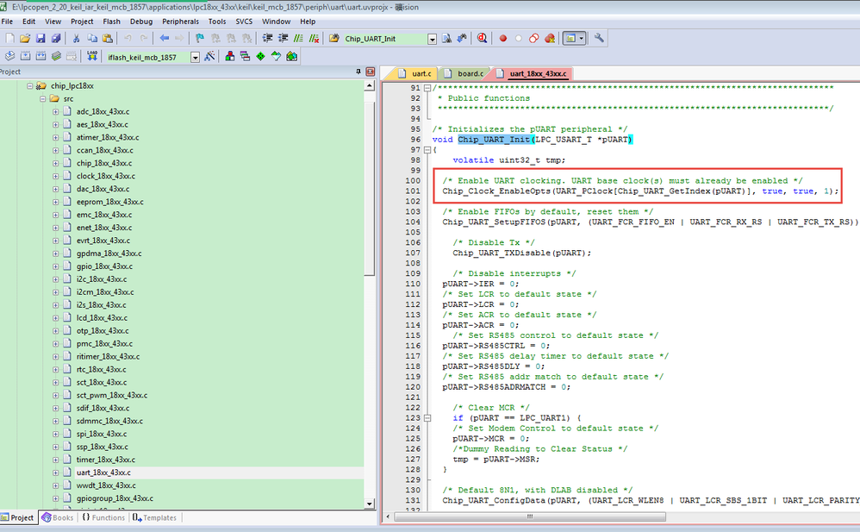Collapse the src folder in project tree
This screenshot has width=860, height=532.
pyautogui.click(x=43, y=99)
